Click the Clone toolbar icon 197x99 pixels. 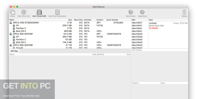pyautogui.click(x=12, y=12)
